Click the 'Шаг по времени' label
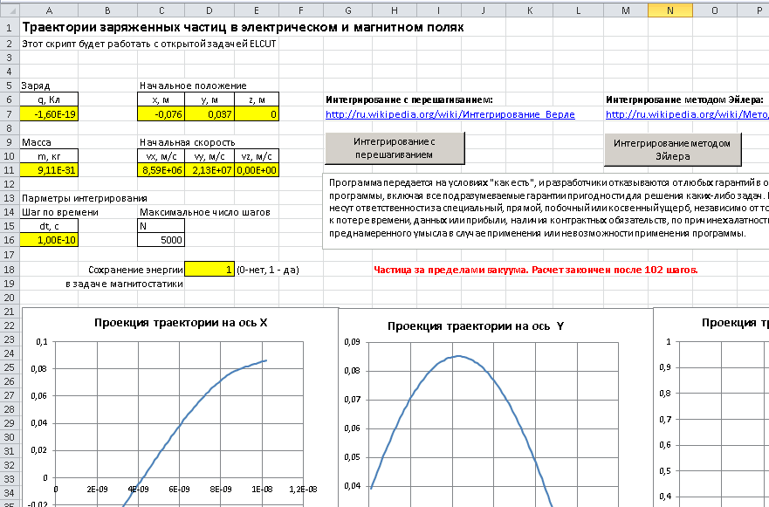The width and height of the screenshot is (769, 507). pos(60,212)
